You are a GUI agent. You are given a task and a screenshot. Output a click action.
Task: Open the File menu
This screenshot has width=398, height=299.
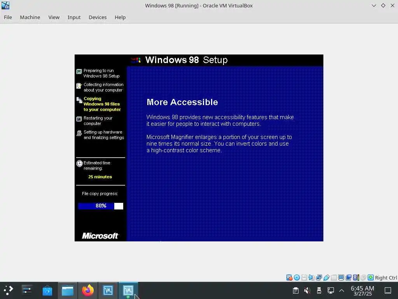click(x=8, y=17)
